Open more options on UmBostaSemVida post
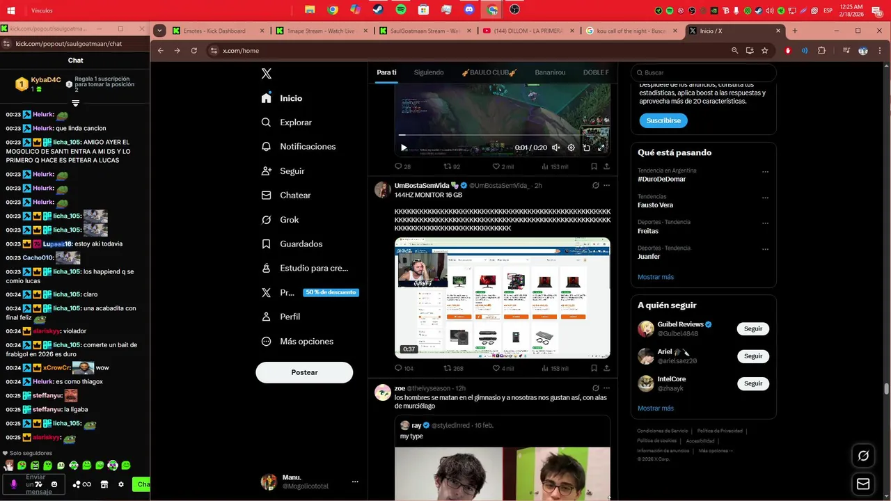Image resolution: width=891 pixels, height=501 pixels. click(607, 186)
